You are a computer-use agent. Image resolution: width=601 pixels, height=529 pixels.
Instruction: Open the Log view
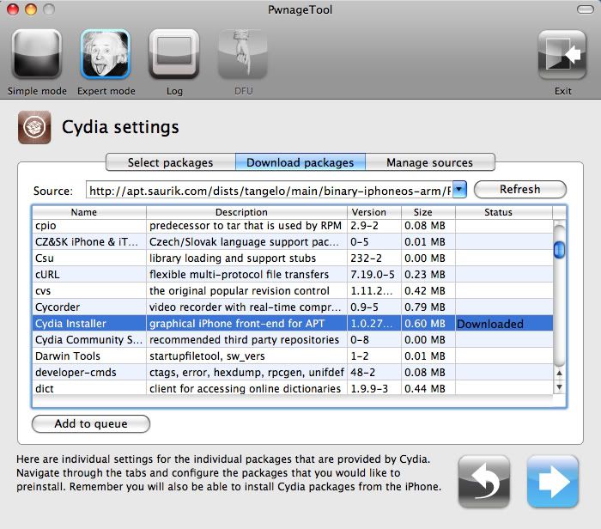tap(174, 54)
